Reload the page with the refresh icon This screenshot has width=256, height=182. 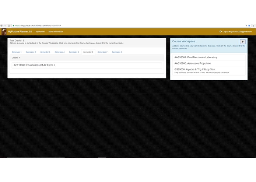[9, 26]
